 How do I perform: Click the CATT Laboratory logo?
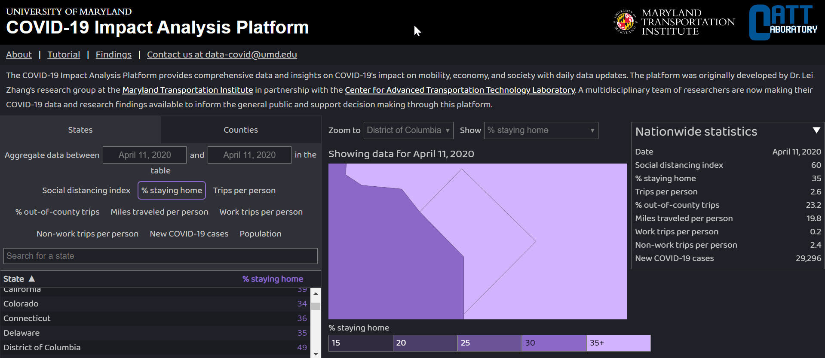click(x=783, y=22)
